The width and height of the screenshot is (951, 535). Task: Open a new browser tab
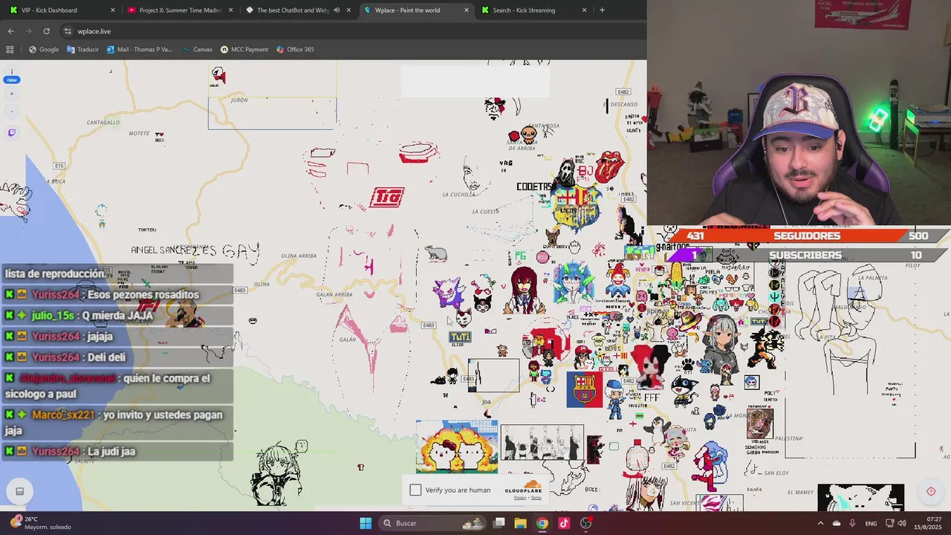pyautogui.click(x=602, y=10)
